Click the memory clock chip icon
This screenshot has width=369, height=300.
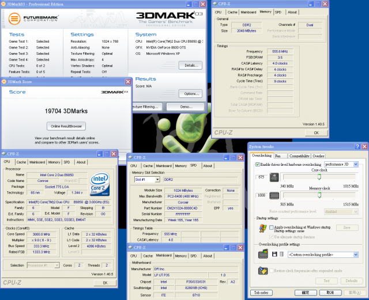(274, 195)
